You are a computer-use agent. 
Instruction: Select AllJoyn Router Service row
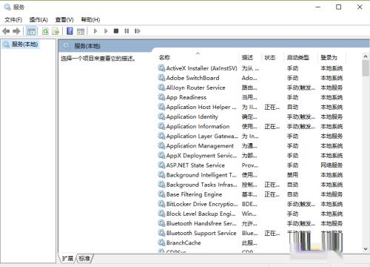[x=250, y=88]
